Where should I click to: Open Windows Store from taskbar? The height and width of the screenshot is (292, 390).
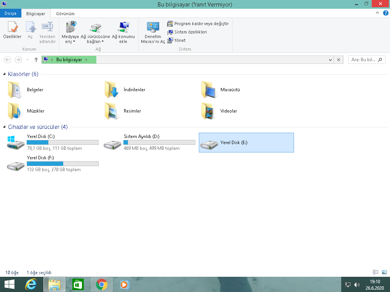(78, 284)
